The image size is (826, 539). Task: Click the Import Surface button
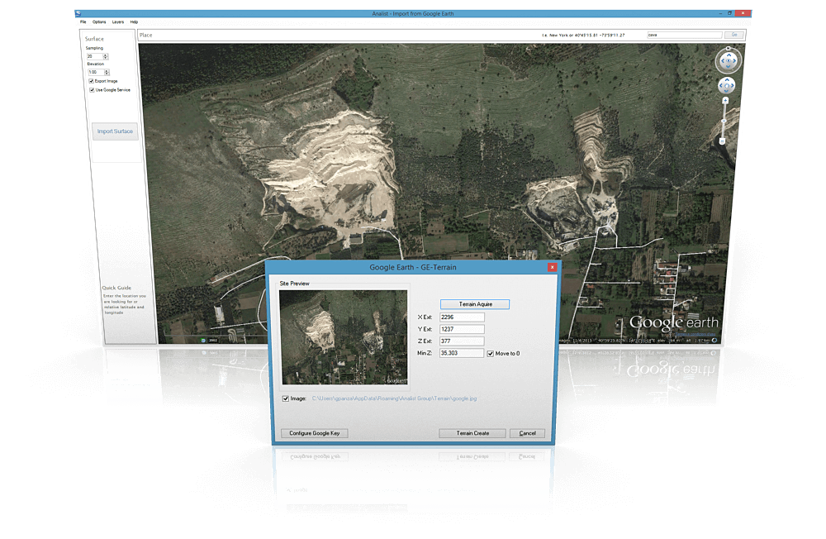pos(115,131)
